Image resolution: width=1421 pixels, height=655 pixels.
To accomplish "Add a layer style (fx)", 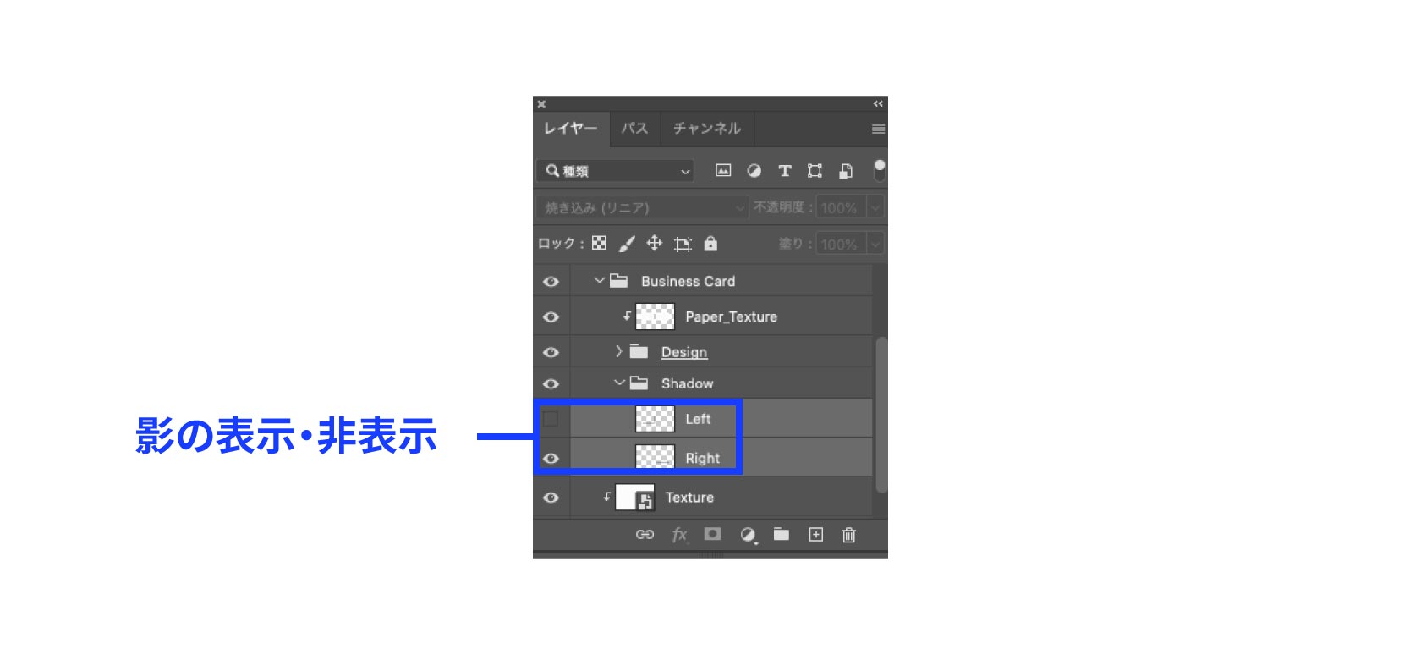I will point(679,535).
